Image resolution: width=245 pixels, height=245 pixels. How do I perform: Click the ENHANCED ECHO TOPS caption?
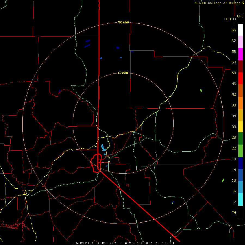tap(96, 243)
